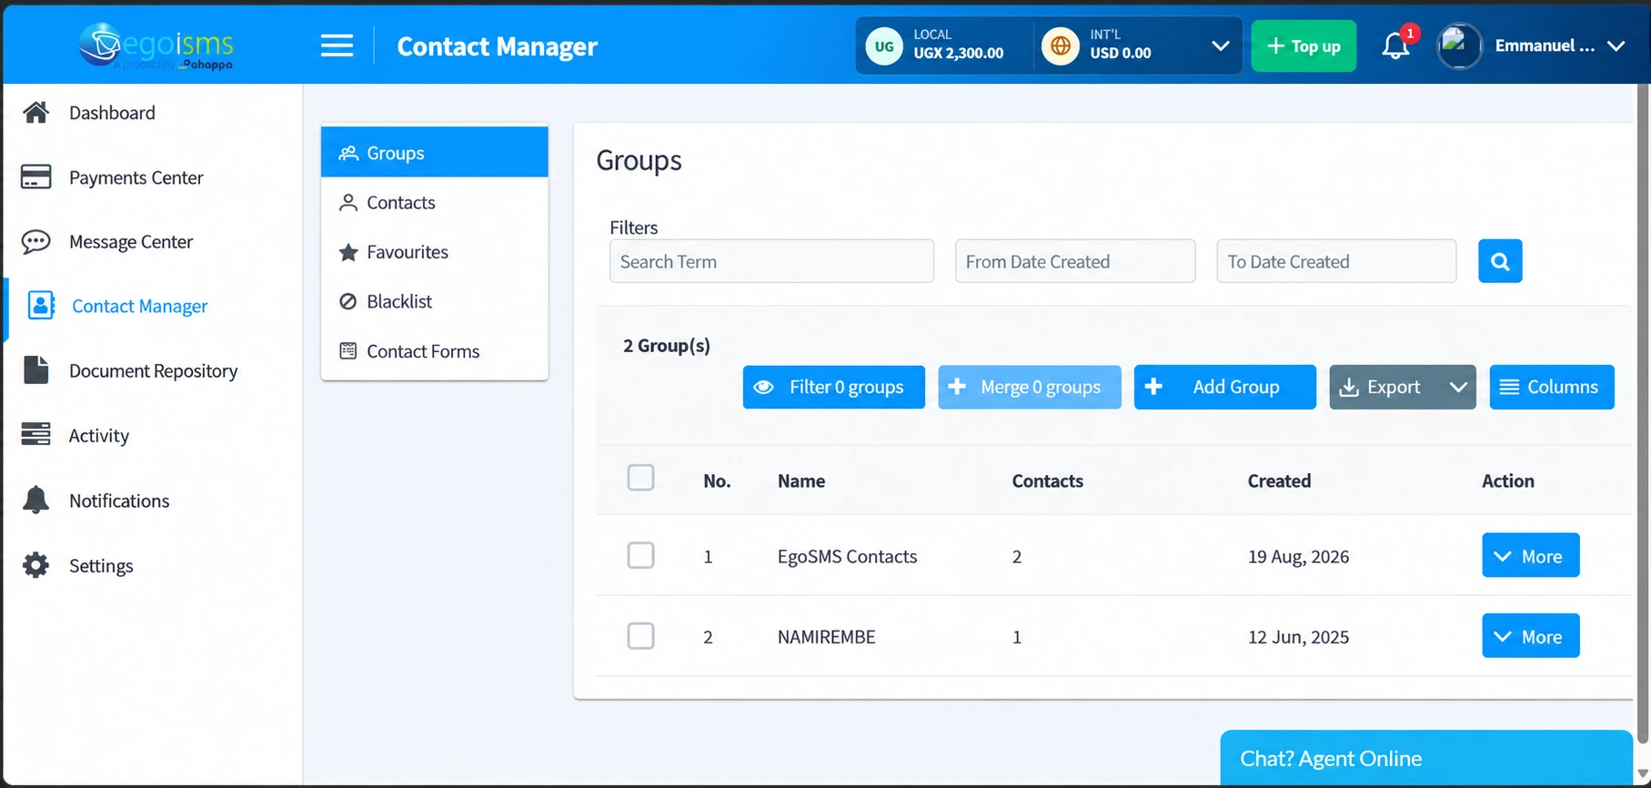Click the Payments Center card icon
This screenshot has height=788, width=1651.
[x=35, y=177]
